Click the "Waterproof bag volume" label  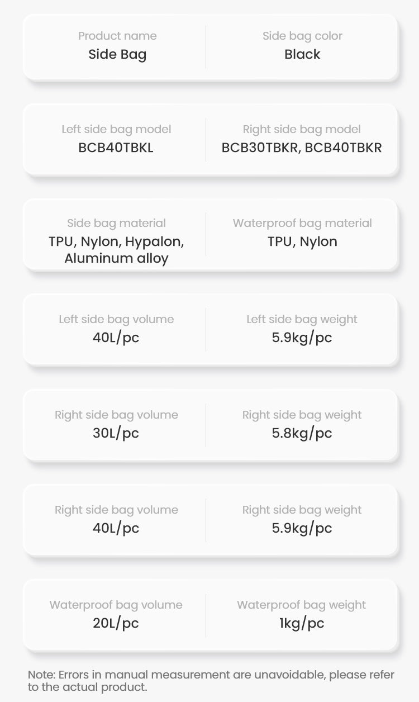(116, 605)
